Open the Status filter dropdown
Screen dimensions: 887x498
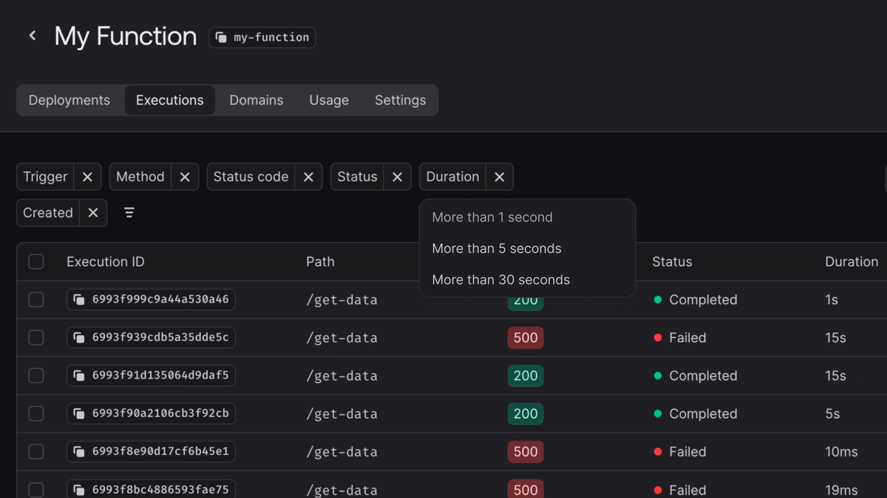357,177
